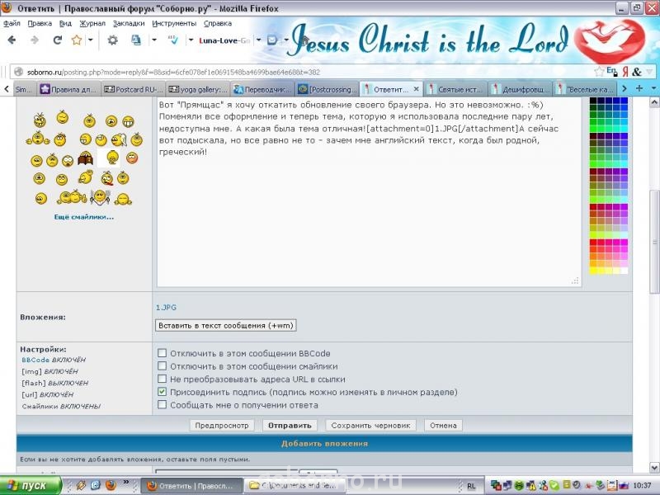Screen dimensions: 660x495
Task: Pick the white swatch in the color palette
Action: pyautogui.click(x=624, y=271)
